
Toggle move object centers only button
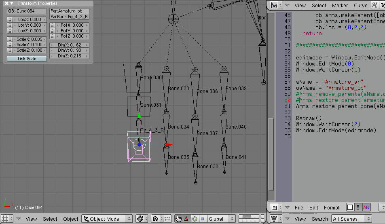point(167,219)
